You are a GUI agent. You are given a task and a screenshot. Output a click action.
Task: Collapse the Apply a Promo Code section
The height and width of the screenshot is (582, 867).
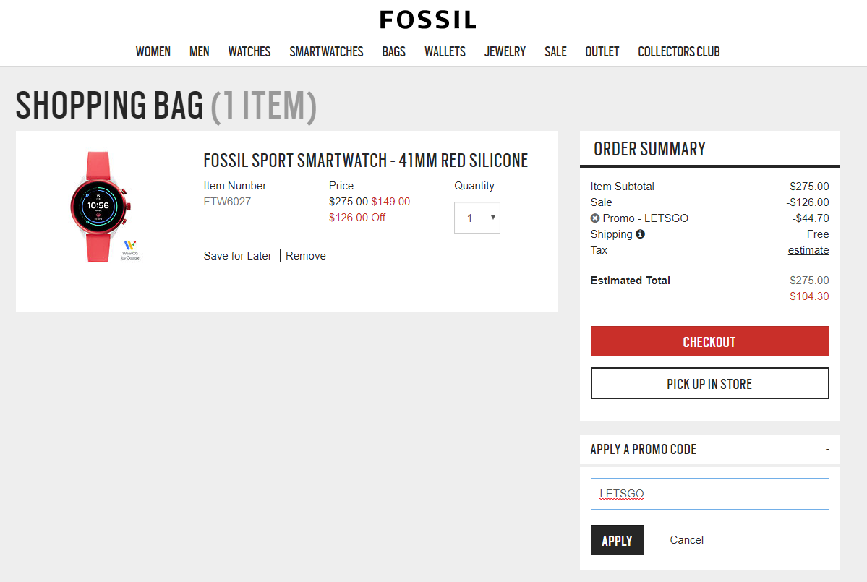pos(827,450)
